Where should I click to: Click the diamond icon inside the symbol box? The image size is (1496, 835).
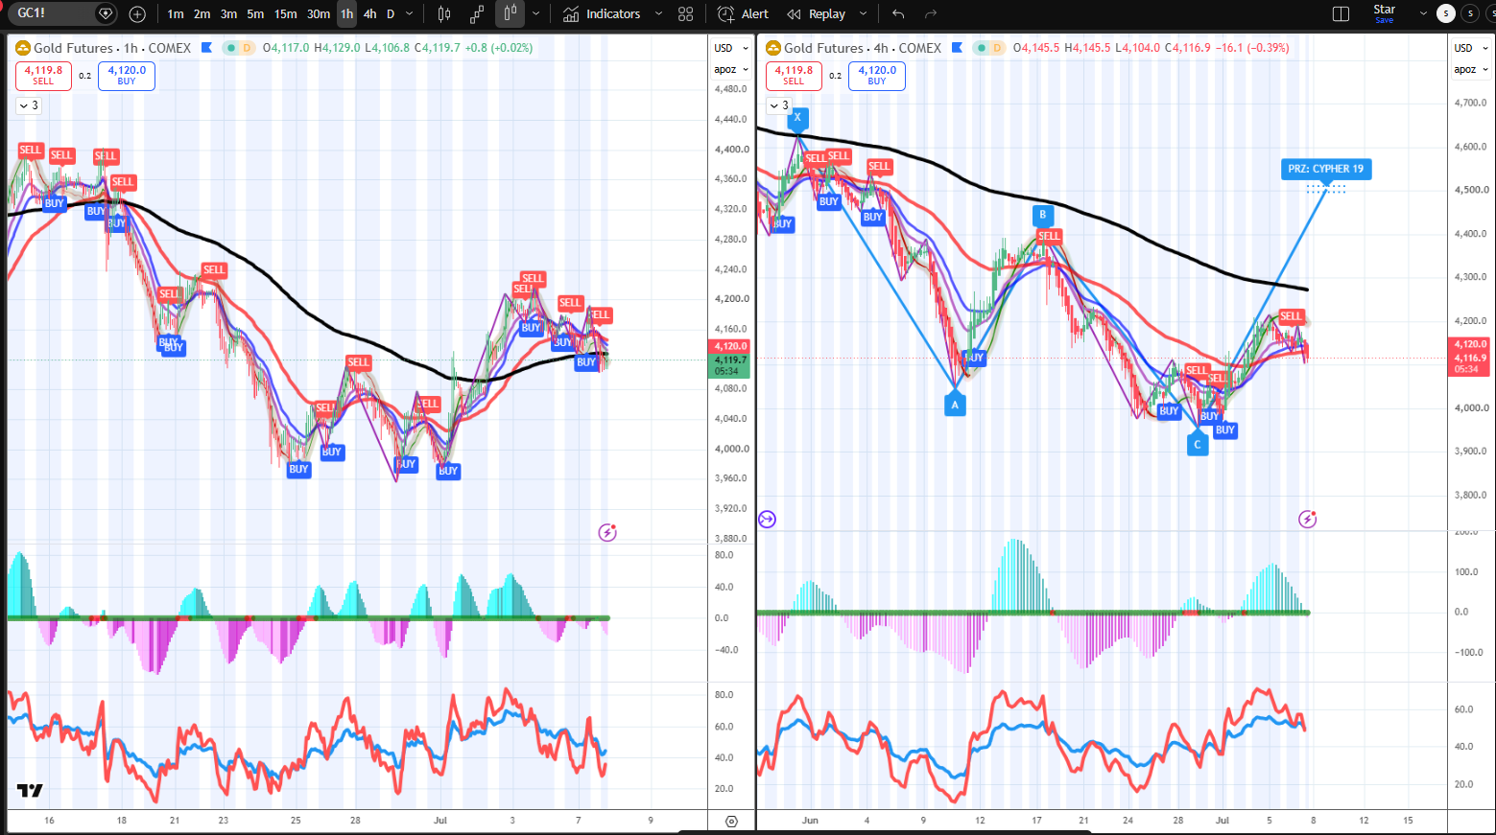[107, 13]
